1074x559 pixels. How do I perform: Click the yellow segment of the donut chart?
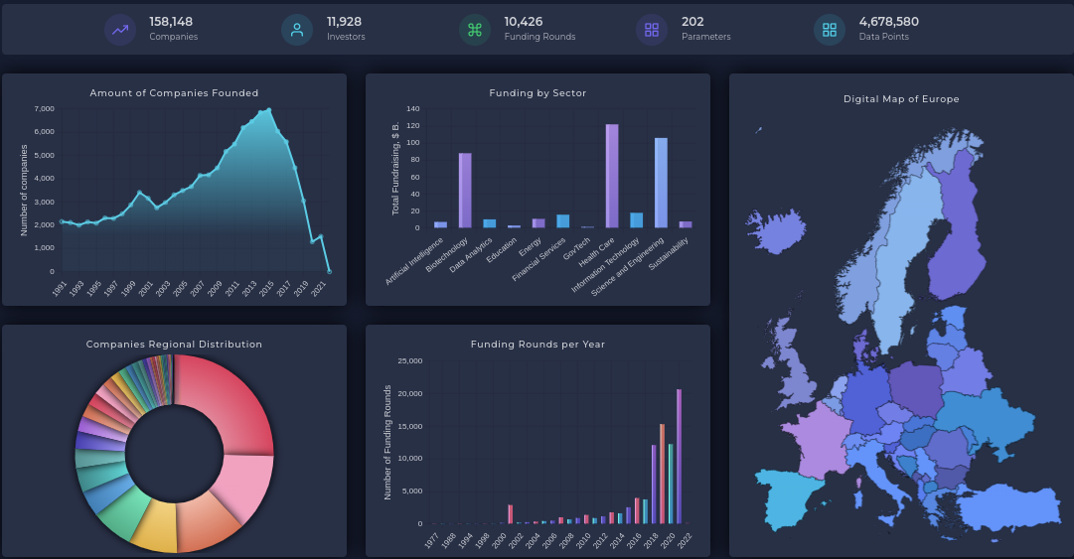pos(153,526)
